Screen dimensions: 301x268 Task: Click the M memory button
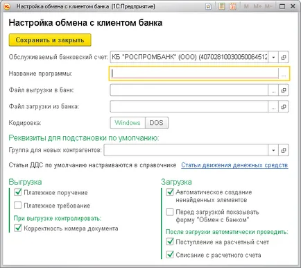(x=246, y=6)
